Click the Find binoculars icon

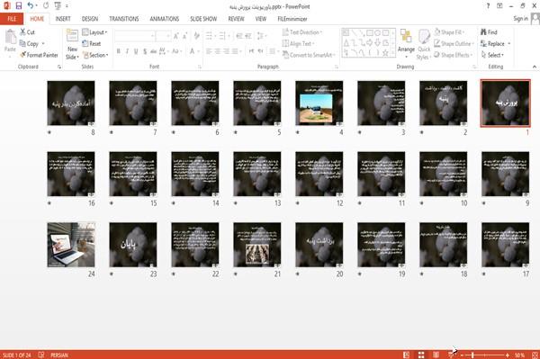tap(483, 32)
